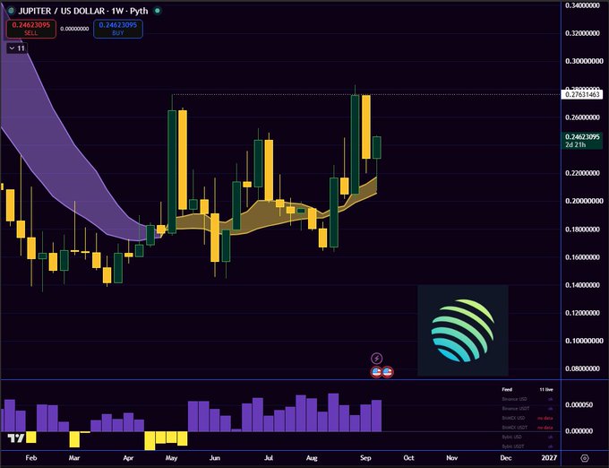Click the 0.000050 indicator scale label

[x=579, y=404]
